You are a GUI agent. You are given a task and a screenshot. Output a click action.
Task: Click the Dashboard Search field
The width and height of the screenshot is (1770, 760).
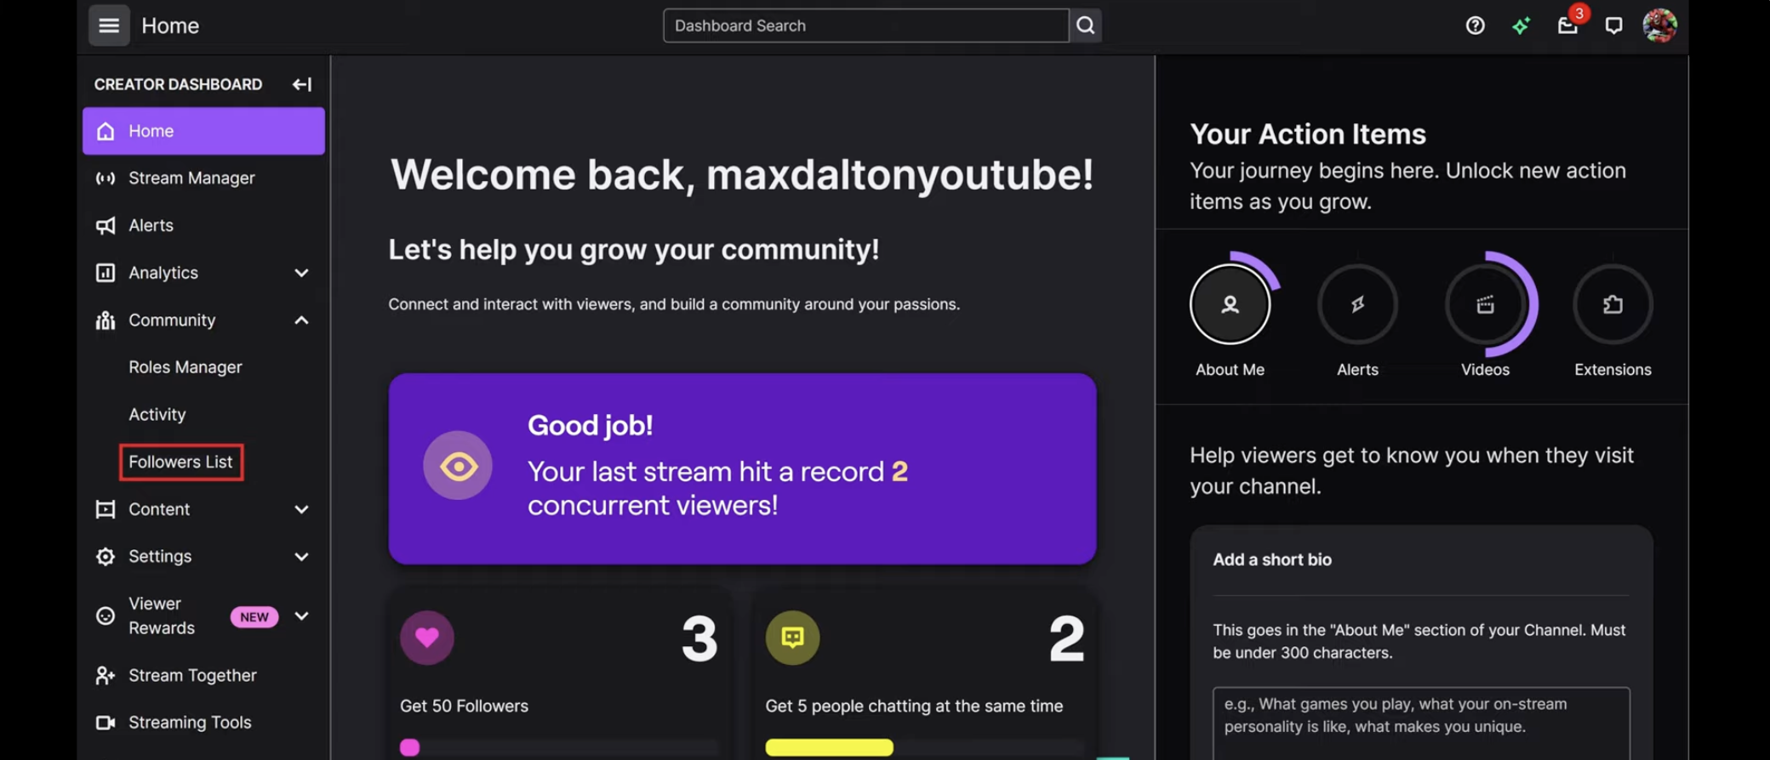pos(866,26)
